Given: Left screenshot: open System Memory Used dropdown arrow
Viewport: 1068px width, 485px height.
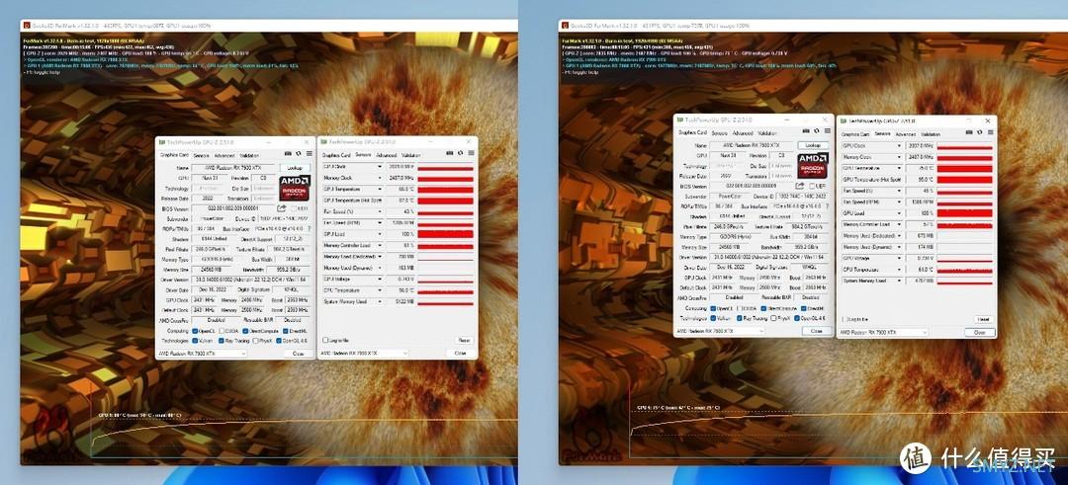Looking at the screenshot, I should click(380, 301).
